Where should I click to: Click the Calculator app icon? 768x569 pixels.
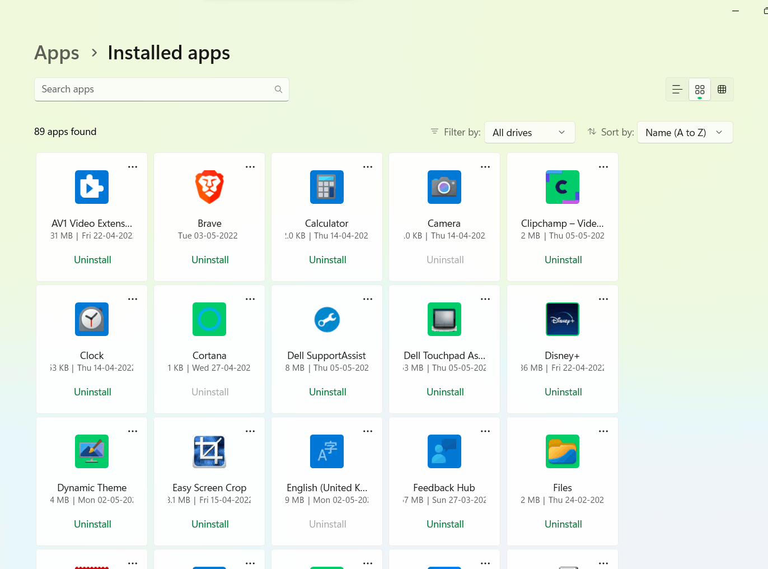click(327, 187)
